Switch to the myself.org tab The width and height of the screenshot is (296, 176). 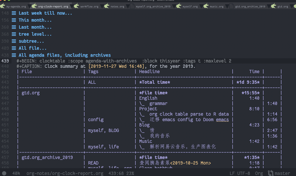(x=190, y=7)
